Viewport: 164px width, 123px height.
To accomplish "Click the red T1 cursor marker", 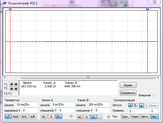I will click(10, 10).
